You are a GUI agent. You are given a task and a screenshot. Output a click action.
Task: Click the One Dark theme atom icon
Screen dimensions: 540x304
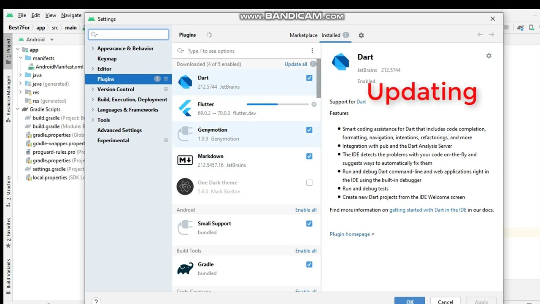(x=185, y=187)
